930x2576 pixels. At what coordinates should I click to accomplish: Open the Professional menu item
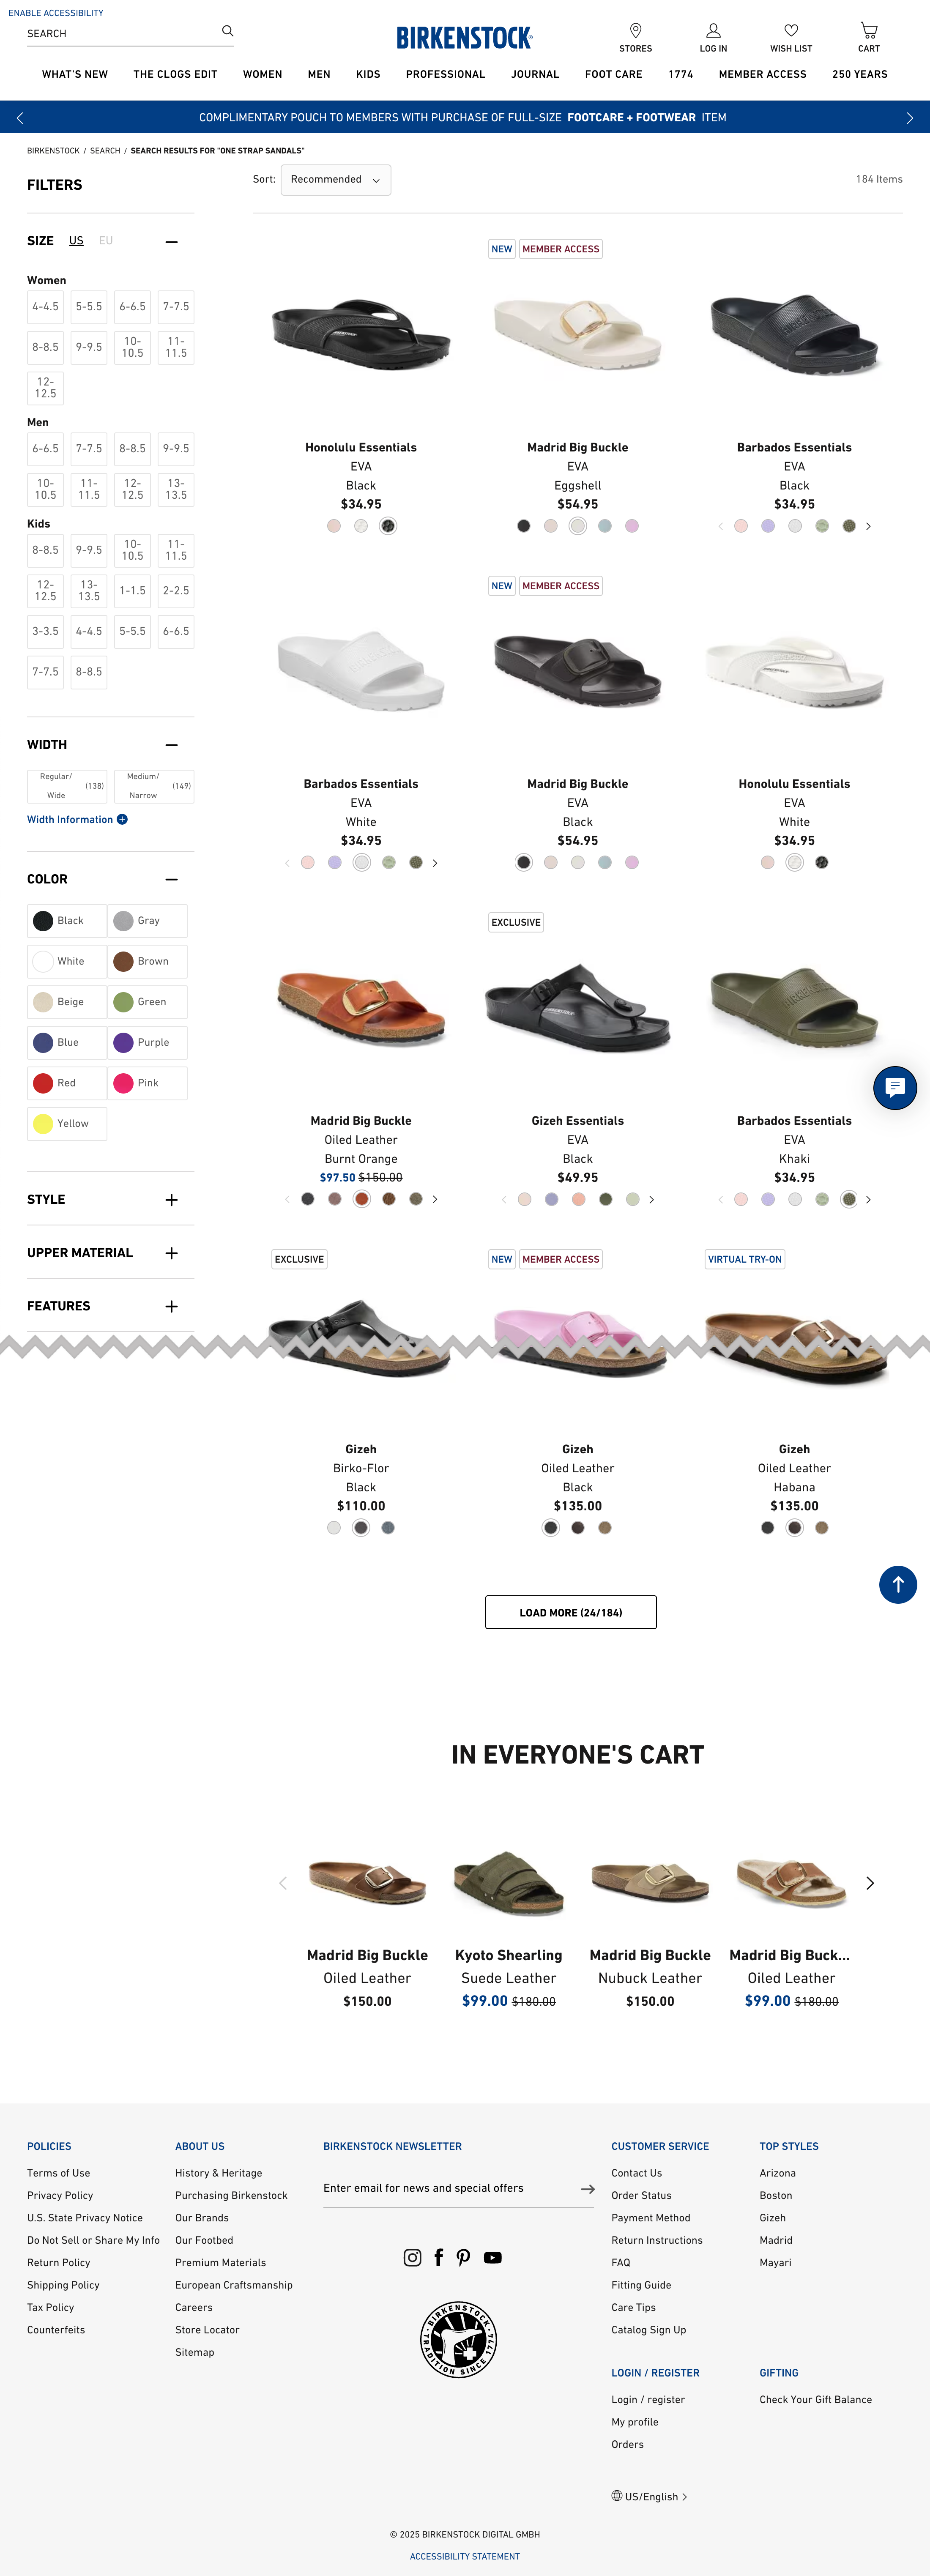click(x=445, y=74)
